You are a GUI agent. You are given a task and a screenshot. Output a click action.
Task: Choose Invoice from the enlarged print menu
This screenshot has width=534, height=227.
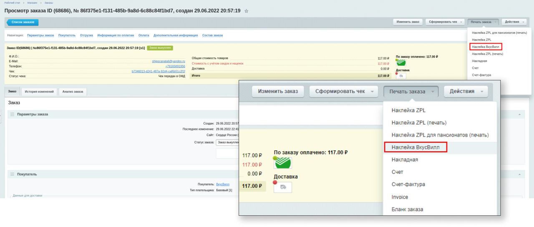pos(400,197)
